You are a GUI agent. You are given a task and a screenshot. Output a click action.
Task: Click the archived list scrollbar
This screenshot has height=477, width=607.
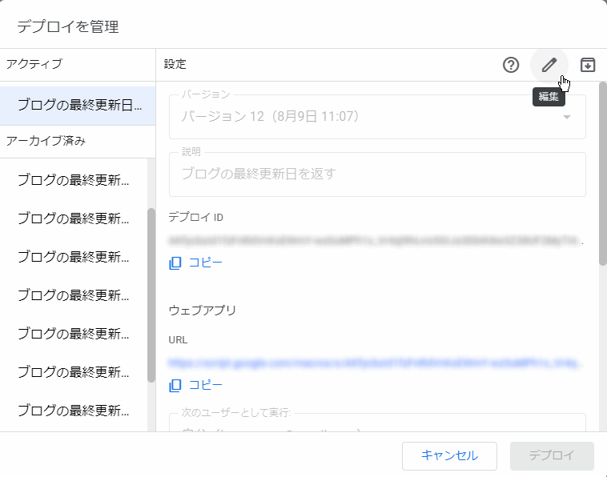click(x=151, y=295)
